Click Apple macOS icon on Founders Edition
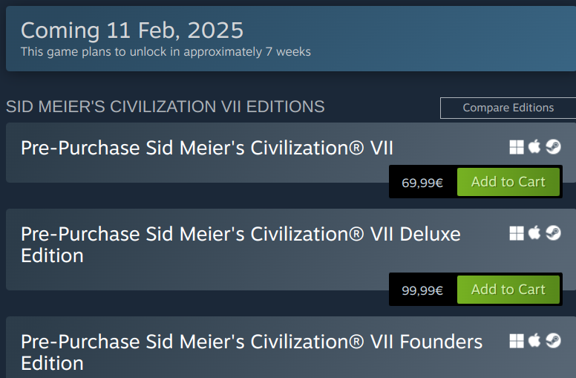576x378 pixels. pos(534,341)
